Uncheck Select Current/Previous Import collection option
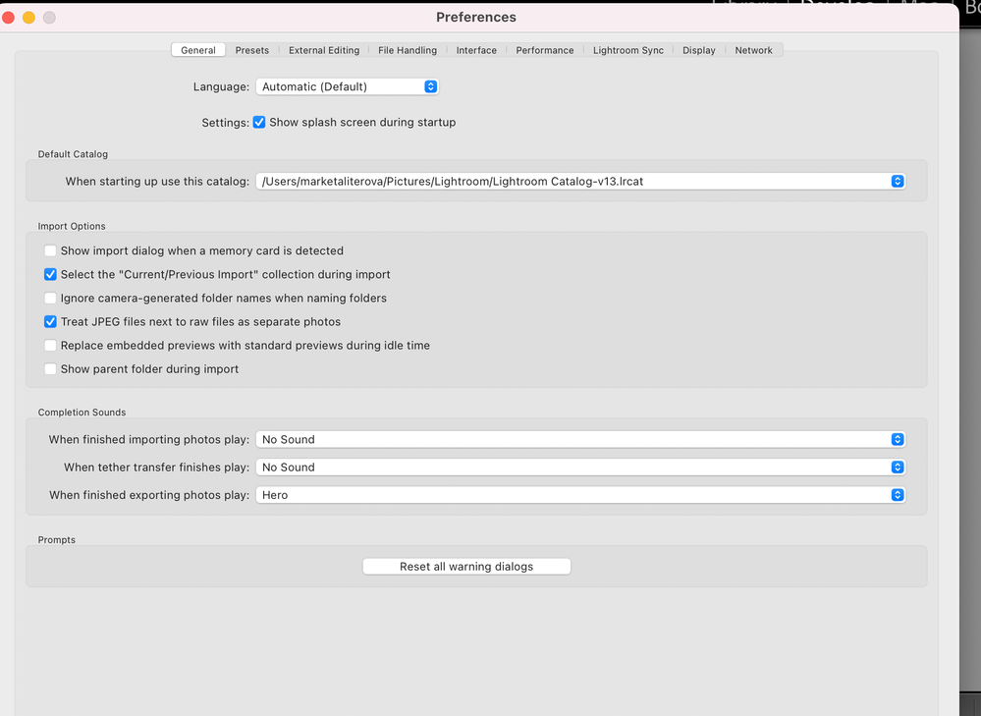This screenshot has height=716, width=981. [51, 274]
